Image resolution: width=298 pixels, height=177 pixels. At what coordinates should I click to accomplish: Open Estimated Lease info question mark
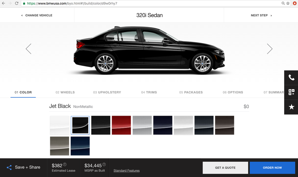64,164
